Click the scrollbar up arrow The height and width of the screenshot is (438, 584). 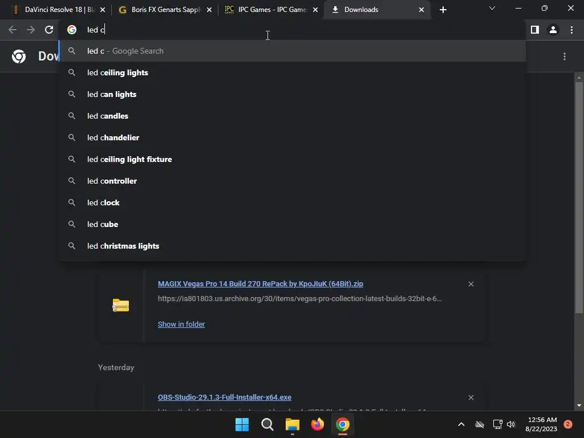[579, 78]
